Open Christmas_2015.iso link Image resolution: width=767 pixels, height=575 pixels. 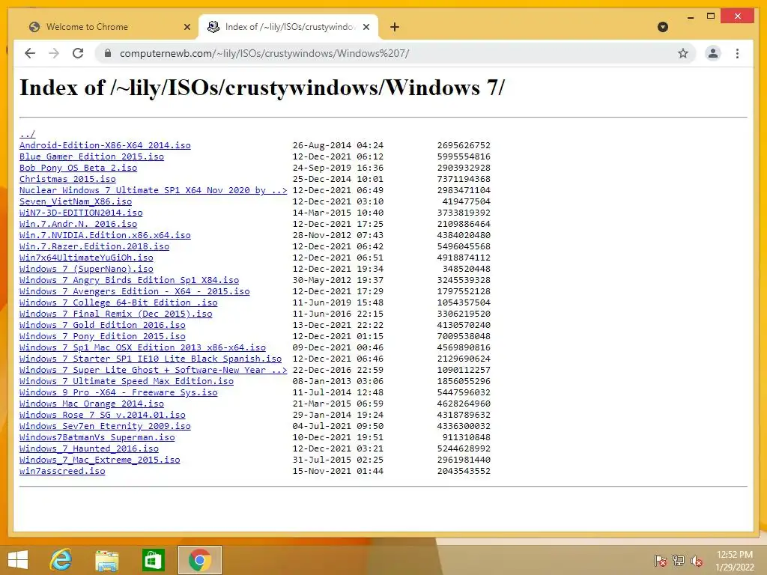click(67, 179)
